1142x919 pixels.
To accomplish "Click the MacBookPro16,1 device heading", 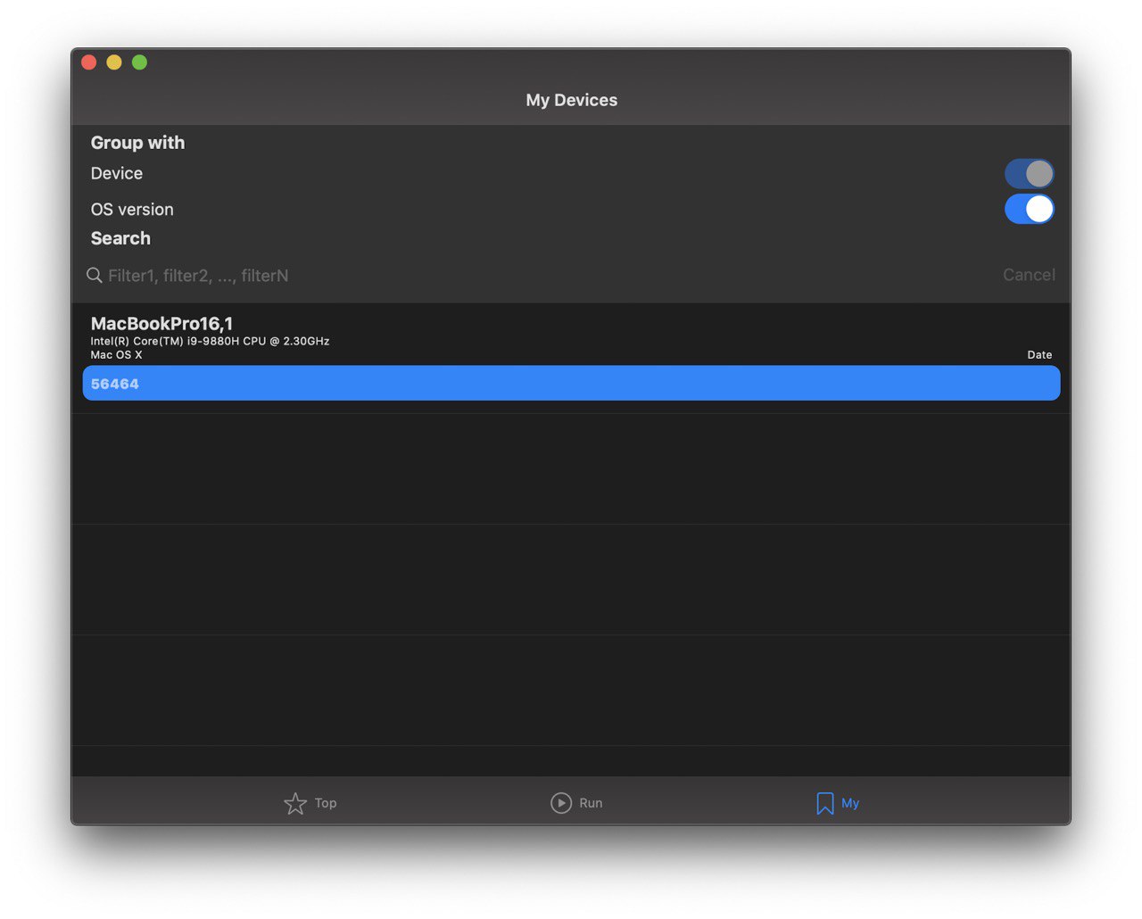I will tap(161, 323).
